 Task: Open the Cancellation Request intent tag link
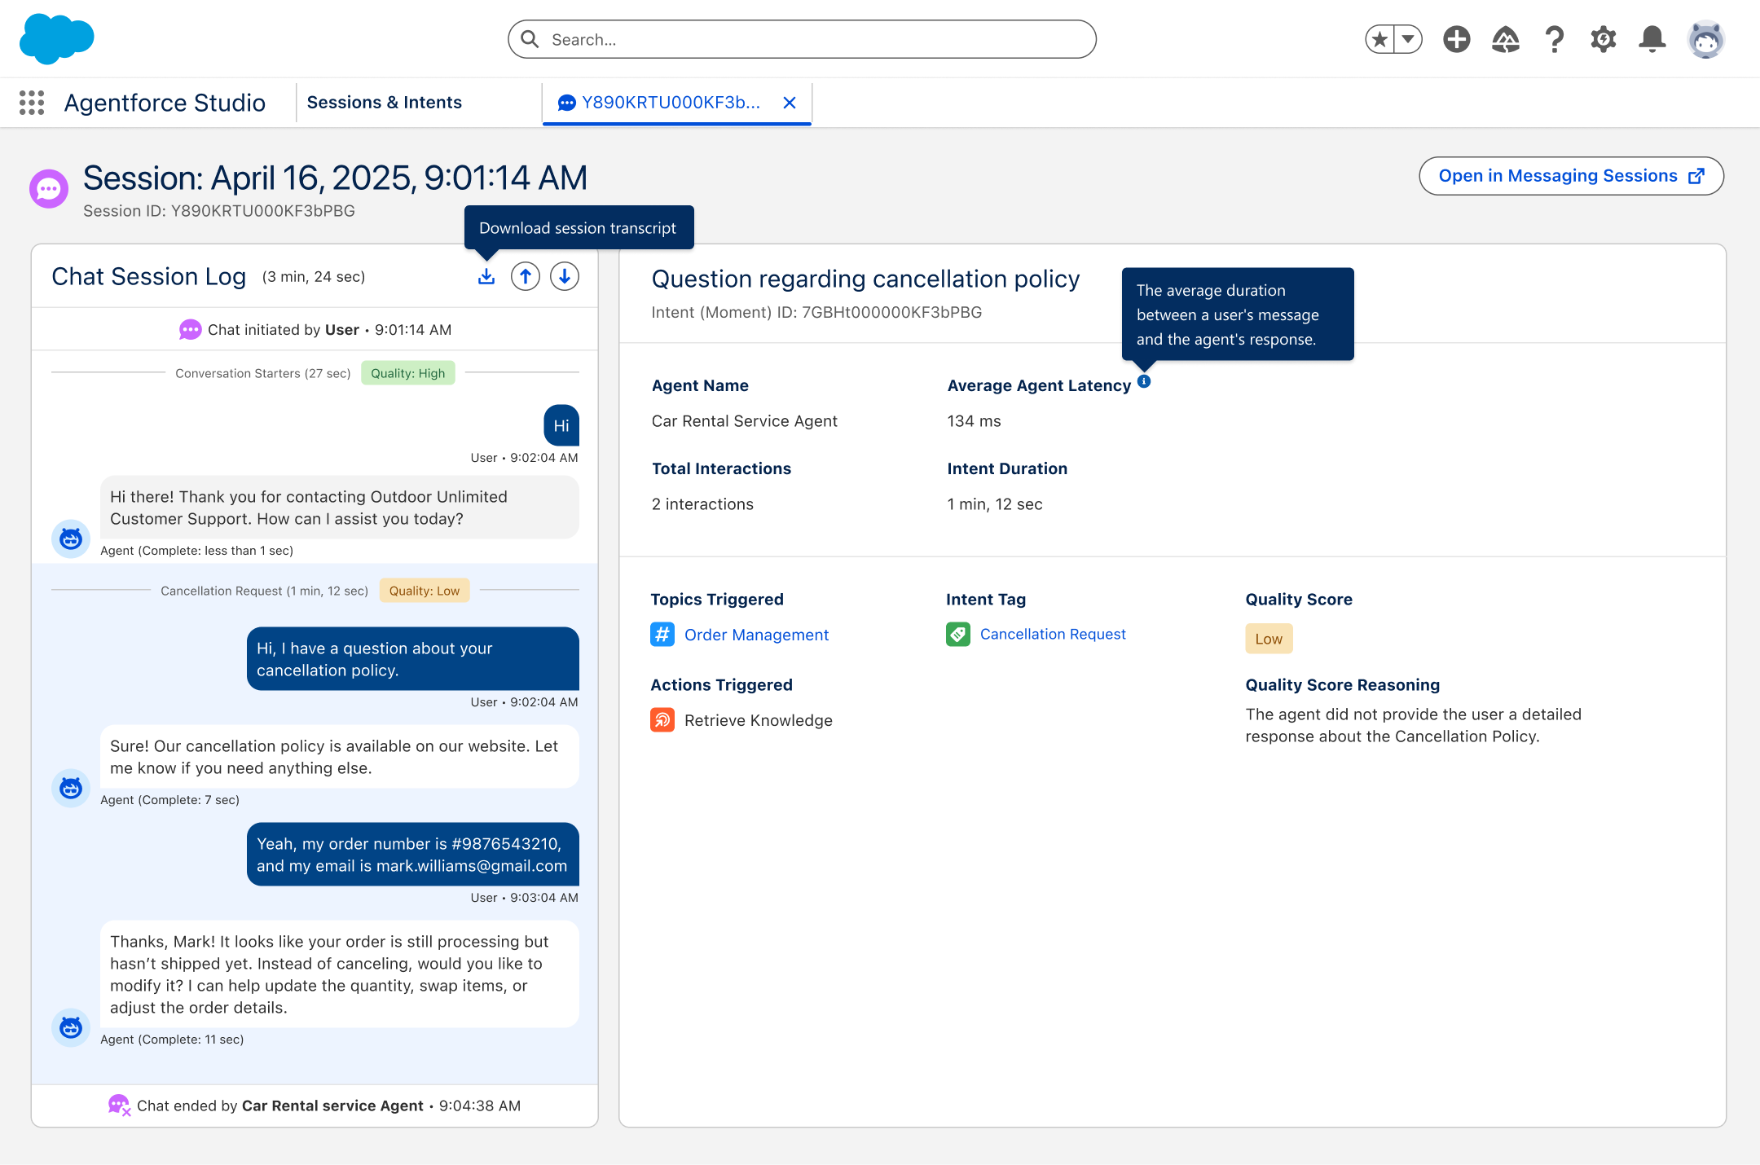click(1053, 634)
